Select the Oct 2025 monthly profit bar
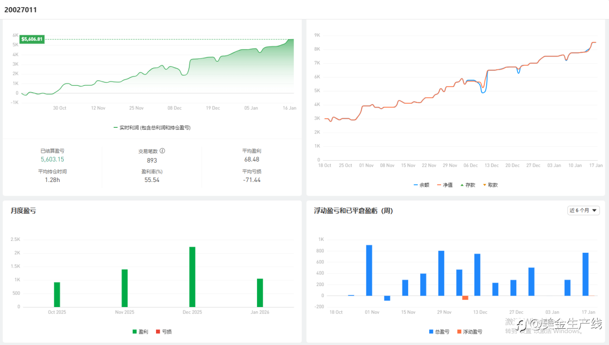Image resolution: width=609 pixels, height=345 pixels. [x=57, y=295]
